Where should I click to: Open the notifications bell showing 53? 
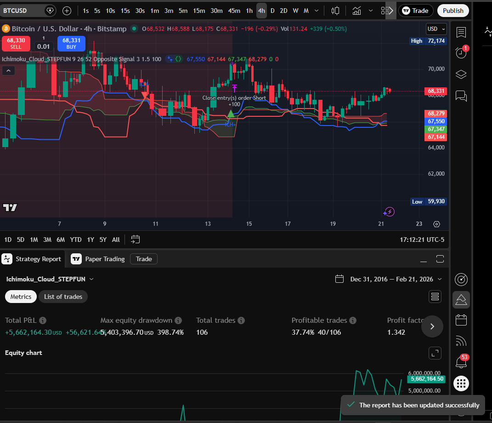pyautogui.click(x=461, y=361)
